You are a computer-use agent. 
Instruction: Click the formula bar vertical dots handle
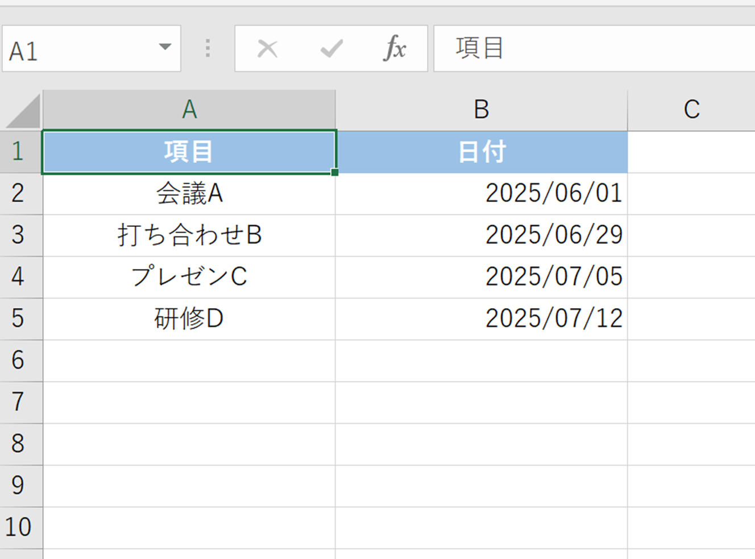[x=208, y=48]
